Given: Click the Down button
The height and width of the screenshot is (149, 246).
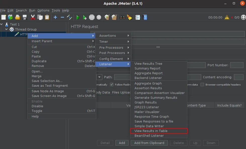Looking at the screenshot, I should (x=211, y=143).
